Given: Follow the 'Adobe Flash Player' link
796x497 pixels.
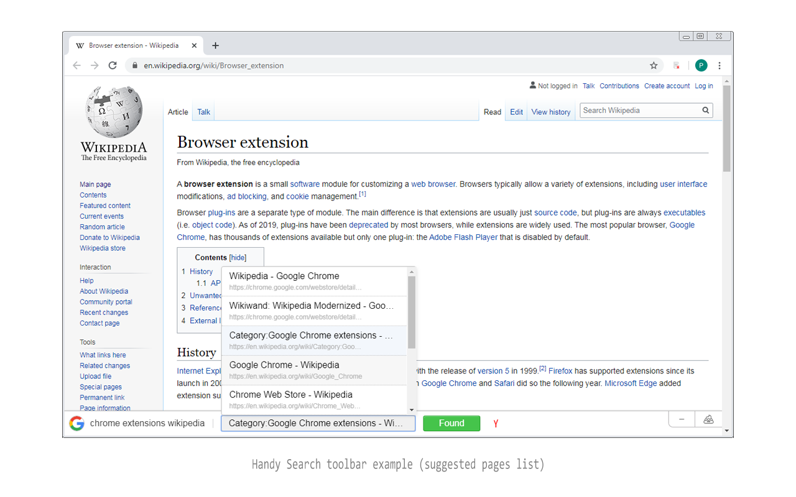Looking at the screenshot, I should tap(463, 237).
